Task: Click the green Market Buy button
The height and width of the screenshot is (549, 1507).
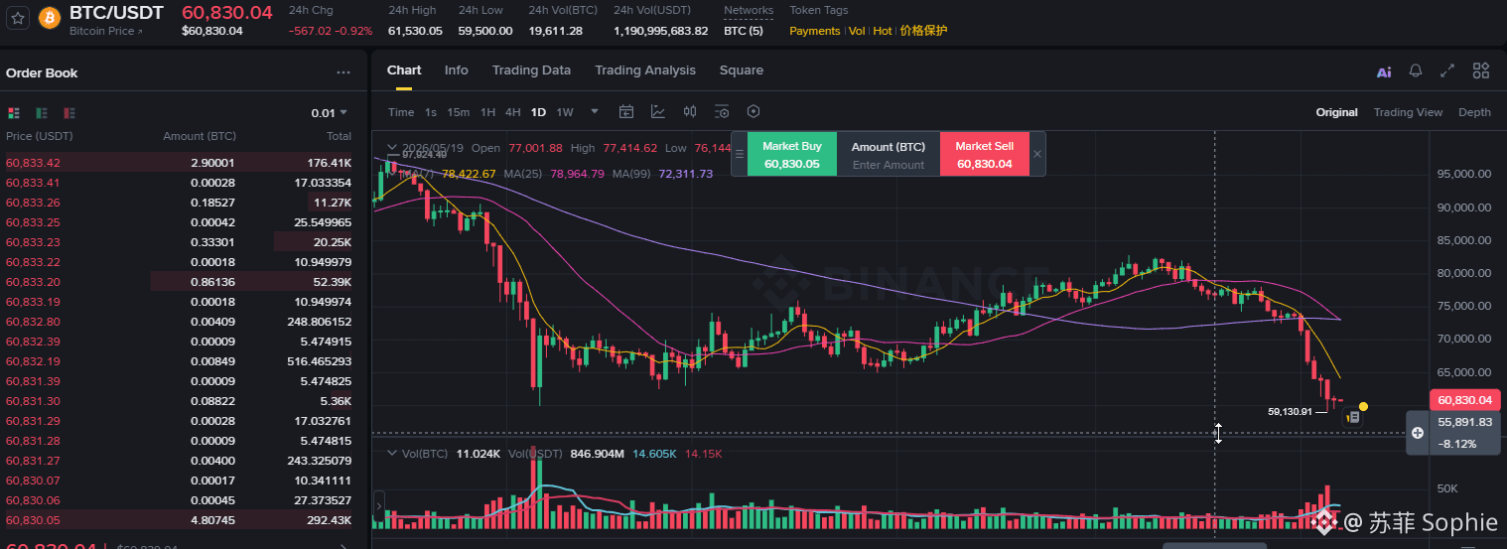Action: 792,155
